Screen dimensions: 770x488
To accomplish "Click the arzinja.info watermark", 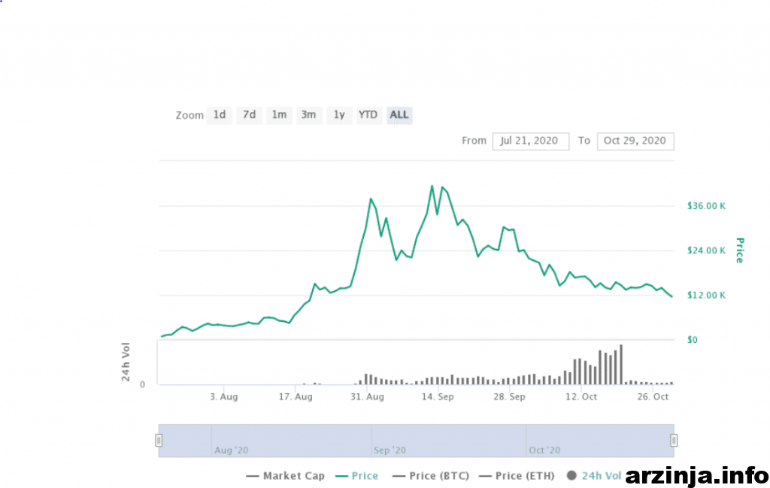I will (x=697, y=475).
